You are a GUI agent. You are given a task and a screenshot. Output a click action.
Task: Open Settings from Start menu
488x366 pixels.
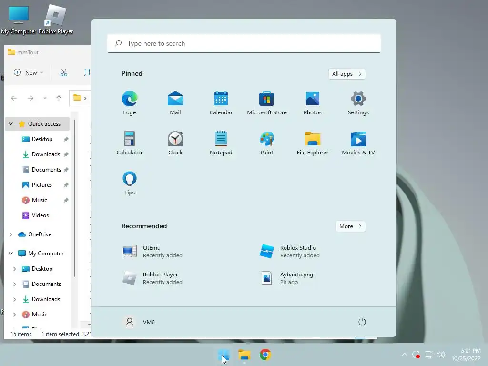(358, 103)
